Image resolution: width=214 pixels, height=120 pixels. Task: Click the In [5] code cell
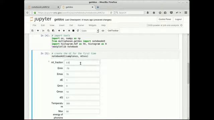[x=115, y=55]
